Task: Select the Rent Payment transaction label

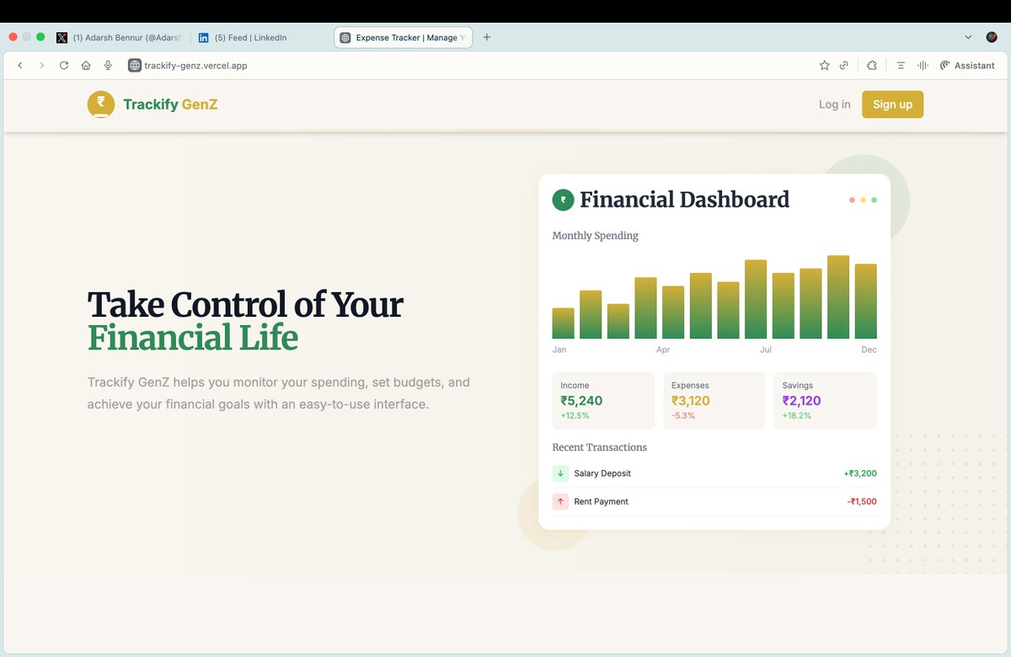Action: pos(601,501)
